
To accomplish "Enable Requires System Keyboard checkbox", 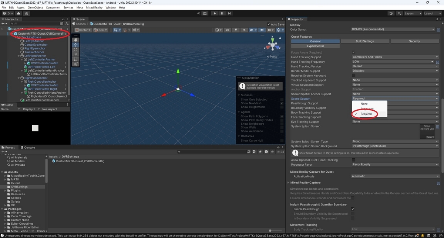I will pos(353,76).
